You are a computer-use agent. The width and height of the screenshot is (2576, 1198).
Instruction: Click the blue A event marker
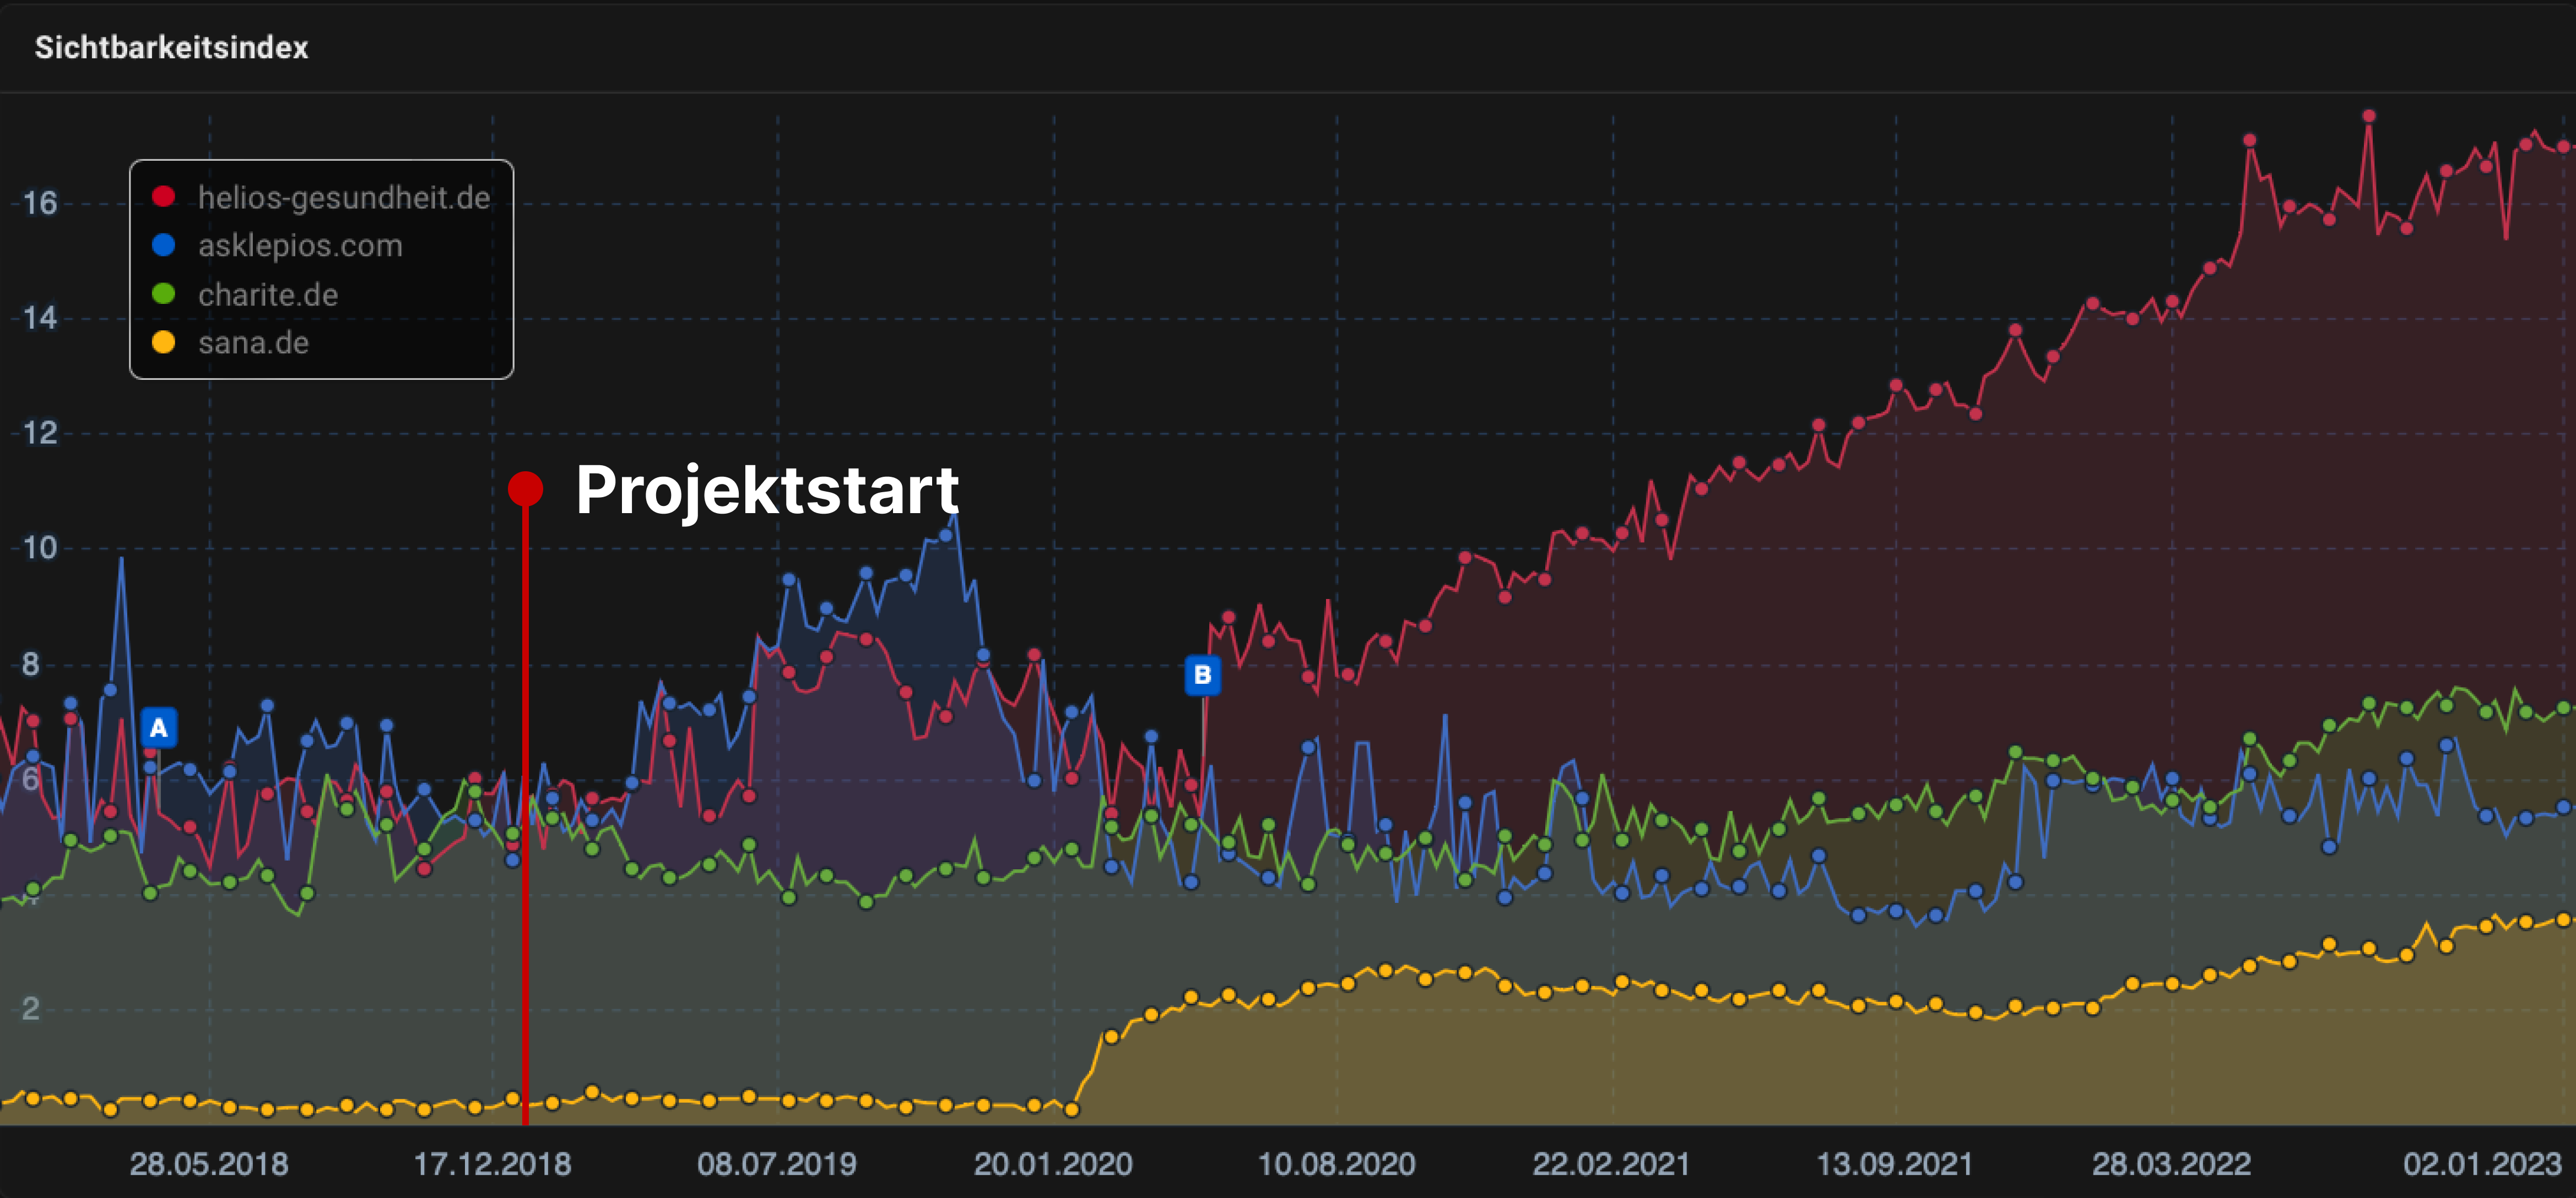click(158, 728)
